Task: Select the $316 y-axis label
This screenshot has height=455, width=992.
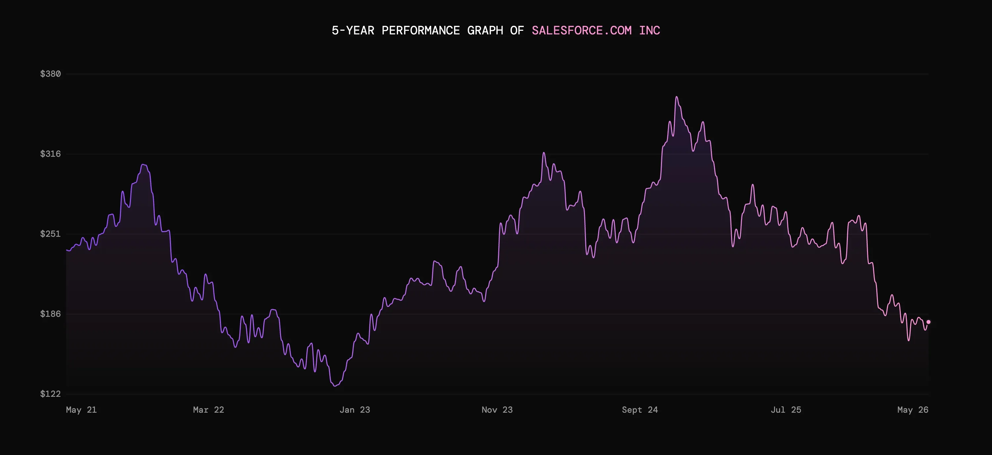Action: click(51, 153)
